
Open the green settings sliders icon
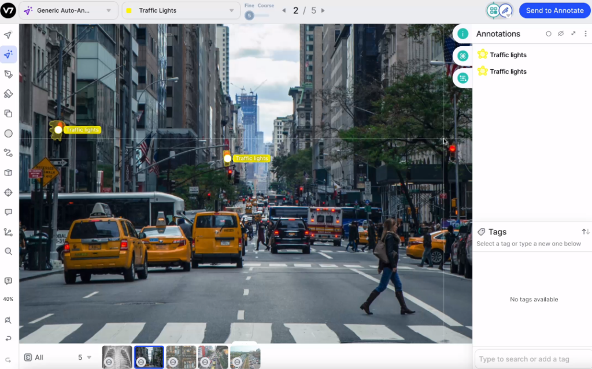tap(462, 78)
